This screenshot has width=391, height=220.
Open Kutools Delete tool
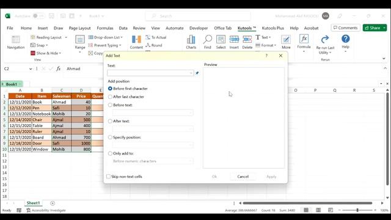247,42
